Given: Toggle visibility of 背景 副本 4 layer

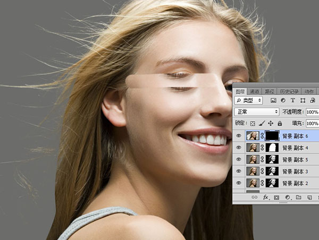Looking at the screenshot, I should click(x=239, y=148).
